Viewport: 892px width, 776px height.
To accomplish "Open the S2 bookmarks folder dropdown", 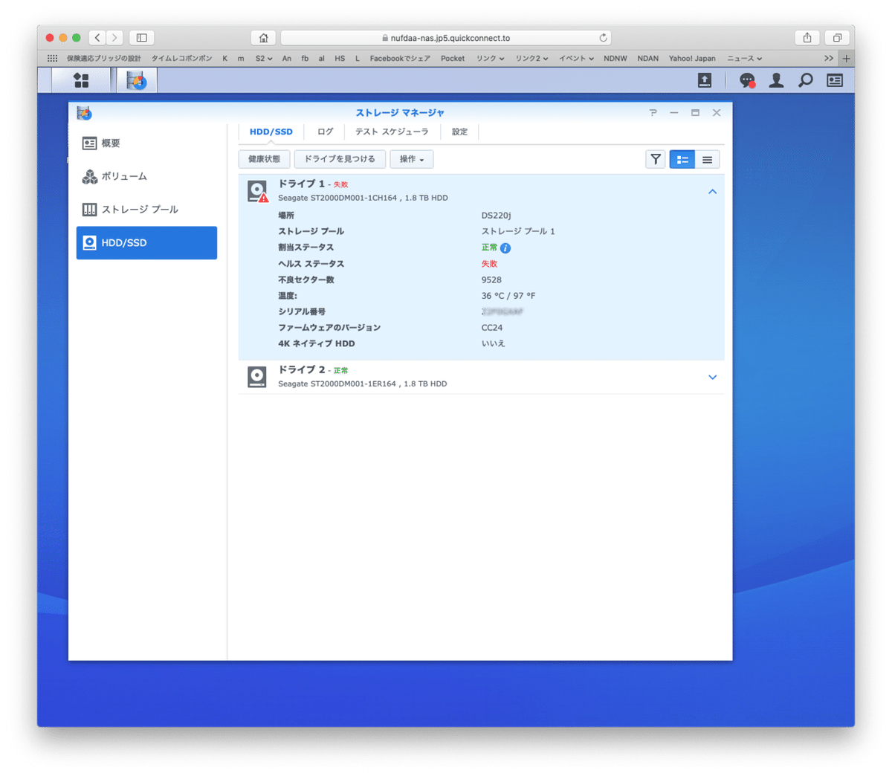I will 264,58.
